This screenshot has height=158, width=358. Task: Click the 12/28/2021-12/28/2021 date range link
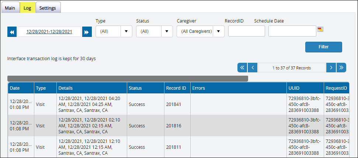point(49,32)
